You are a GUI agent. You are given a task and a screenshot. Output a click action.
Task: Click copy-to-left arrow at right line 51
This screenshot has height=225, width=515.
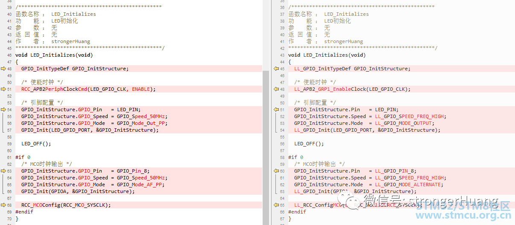pos(276,110)
